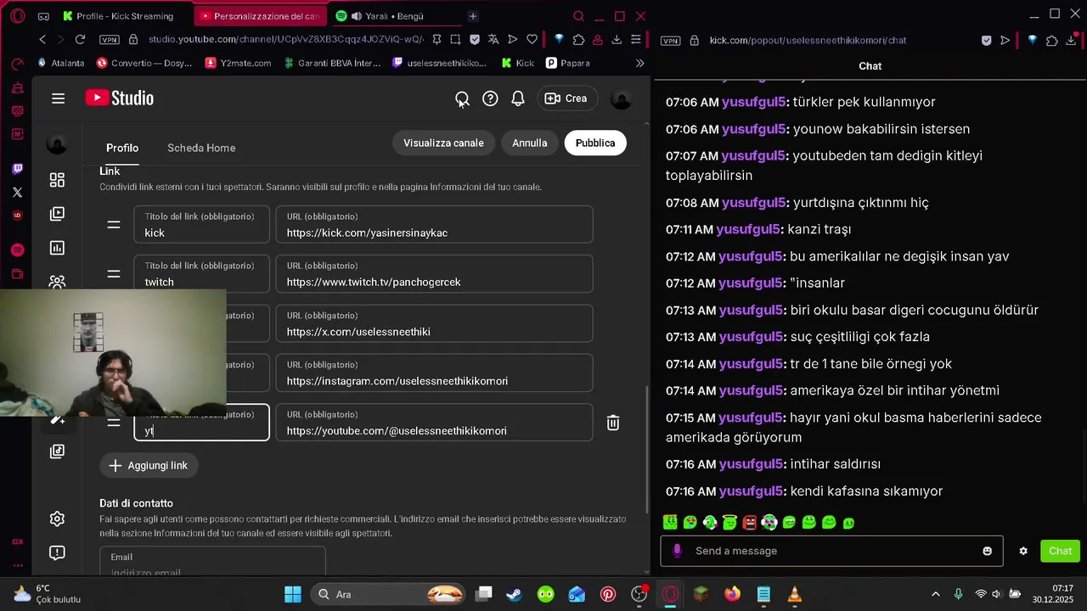Open X icon in Opera sidebar
Viewport: 1087px width, 611px height.
coord(17,193)
